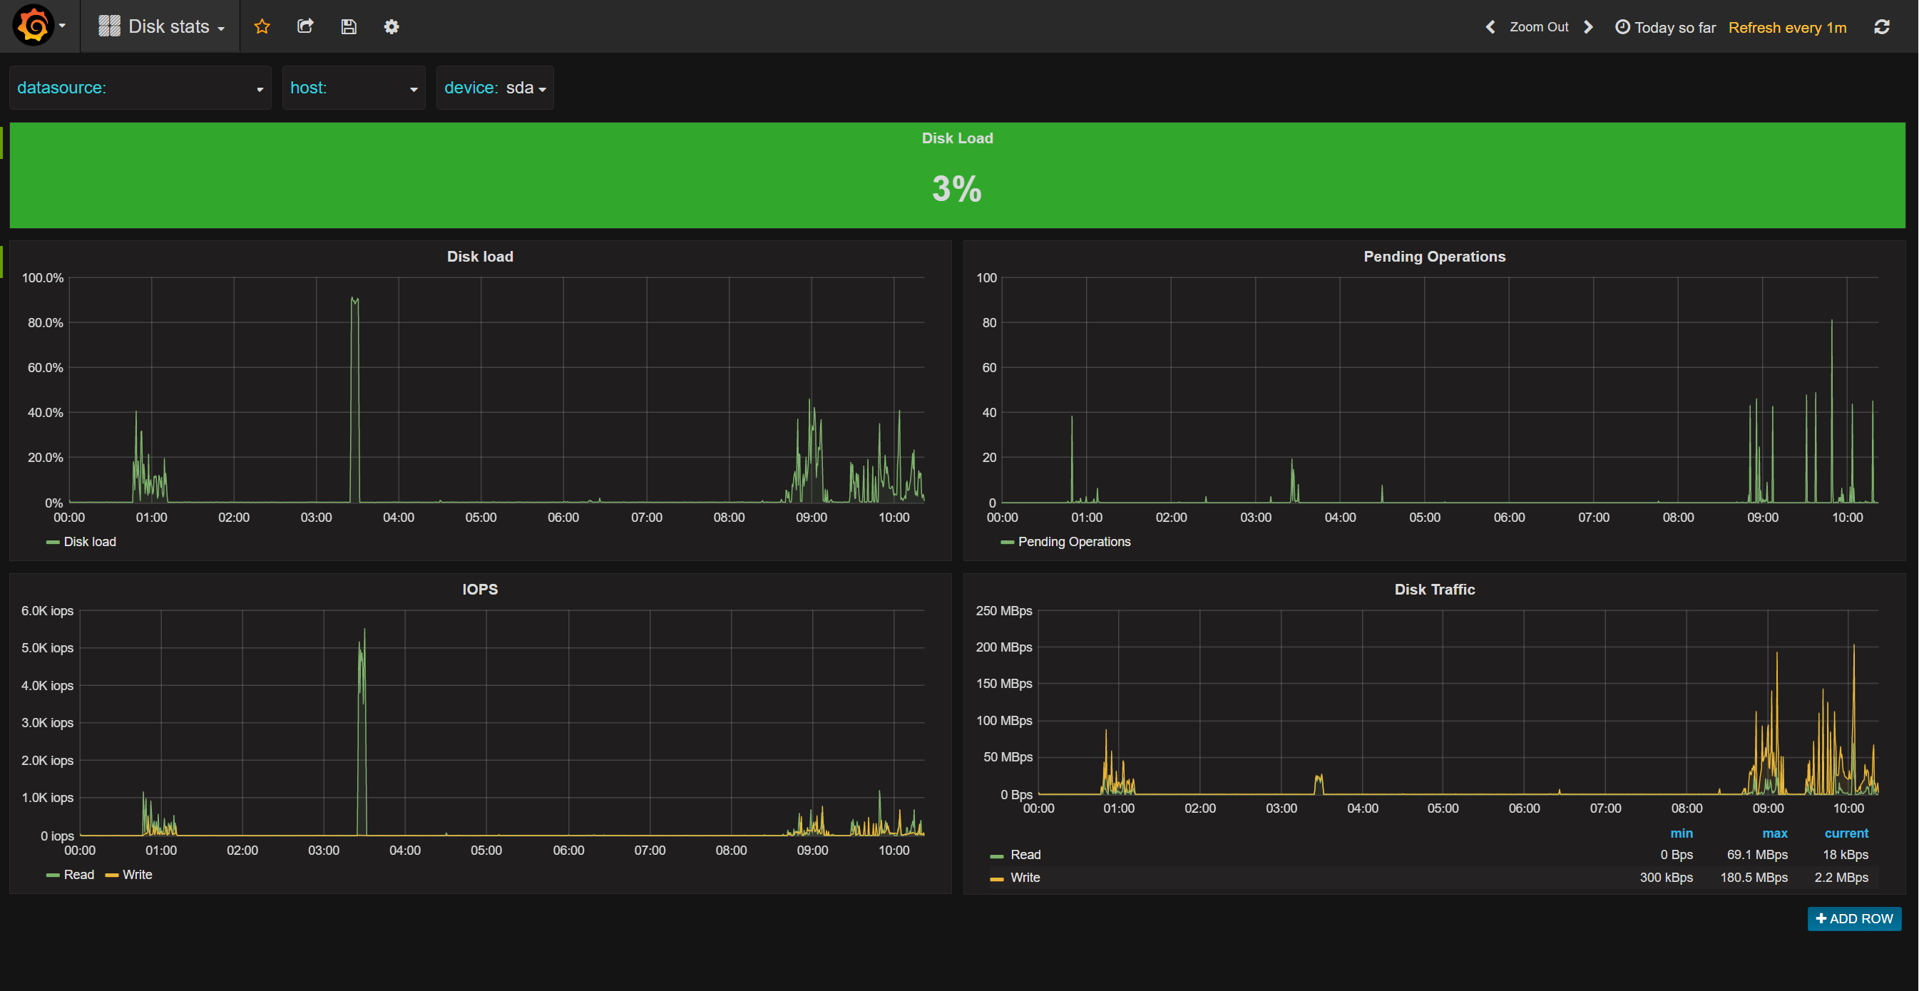Save dashboard using the floppy disk icon

tap(349, 27)
